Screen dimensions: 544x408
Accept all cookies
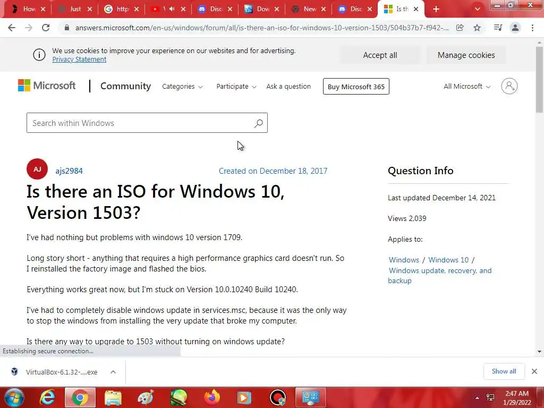[380, 55]
